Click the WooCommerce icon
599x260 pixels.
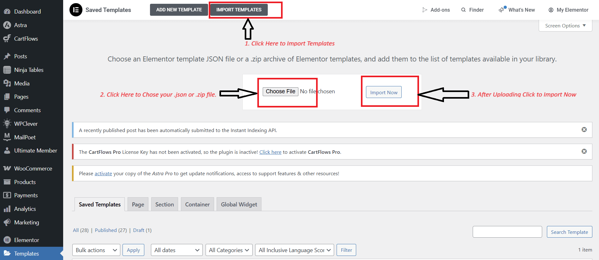tap(7, 168)
